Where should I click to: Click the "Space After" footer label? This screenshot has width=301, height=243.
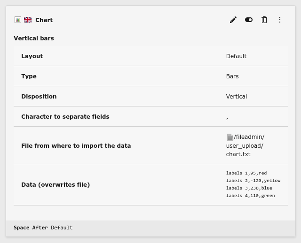31,228
